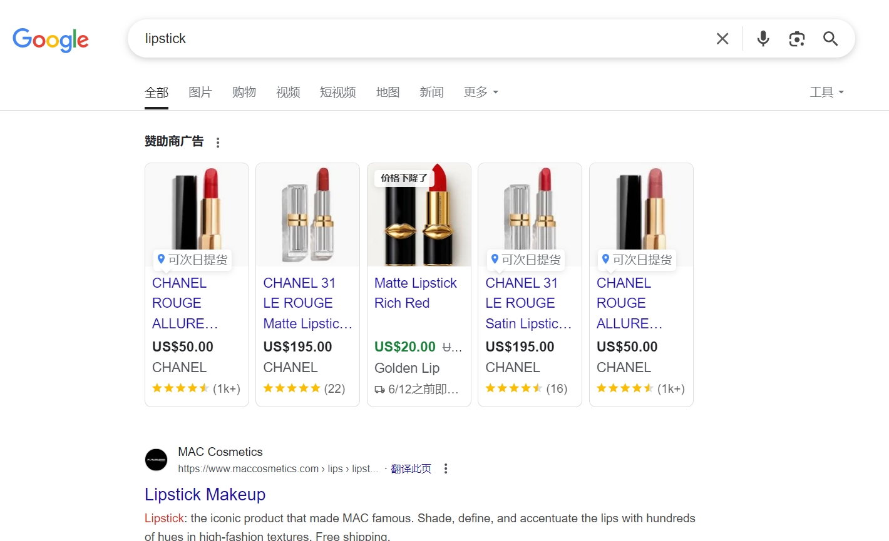Open Google Lens image search icon

[797, 39]
